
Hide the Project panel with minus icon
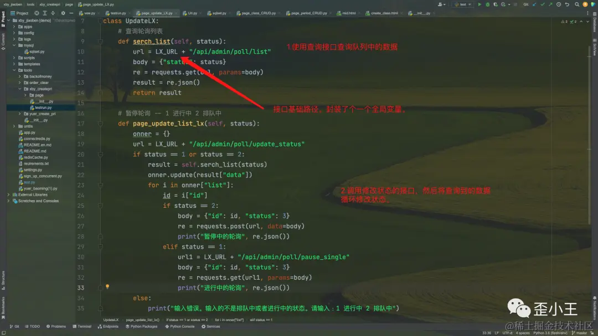tap(71, 13)
